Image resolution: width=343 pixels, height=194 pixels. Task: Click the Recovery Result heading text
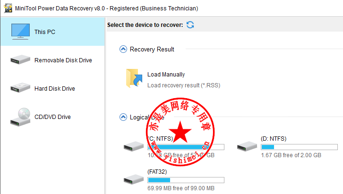(152, 50)
